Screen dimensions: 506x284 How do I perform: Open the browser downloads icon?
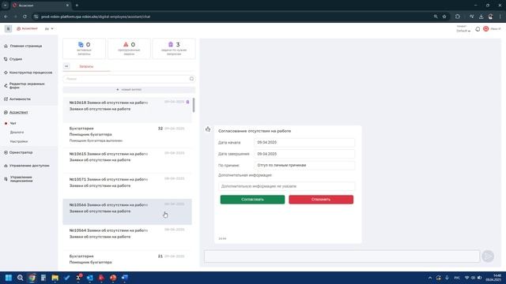coord(481,17)
